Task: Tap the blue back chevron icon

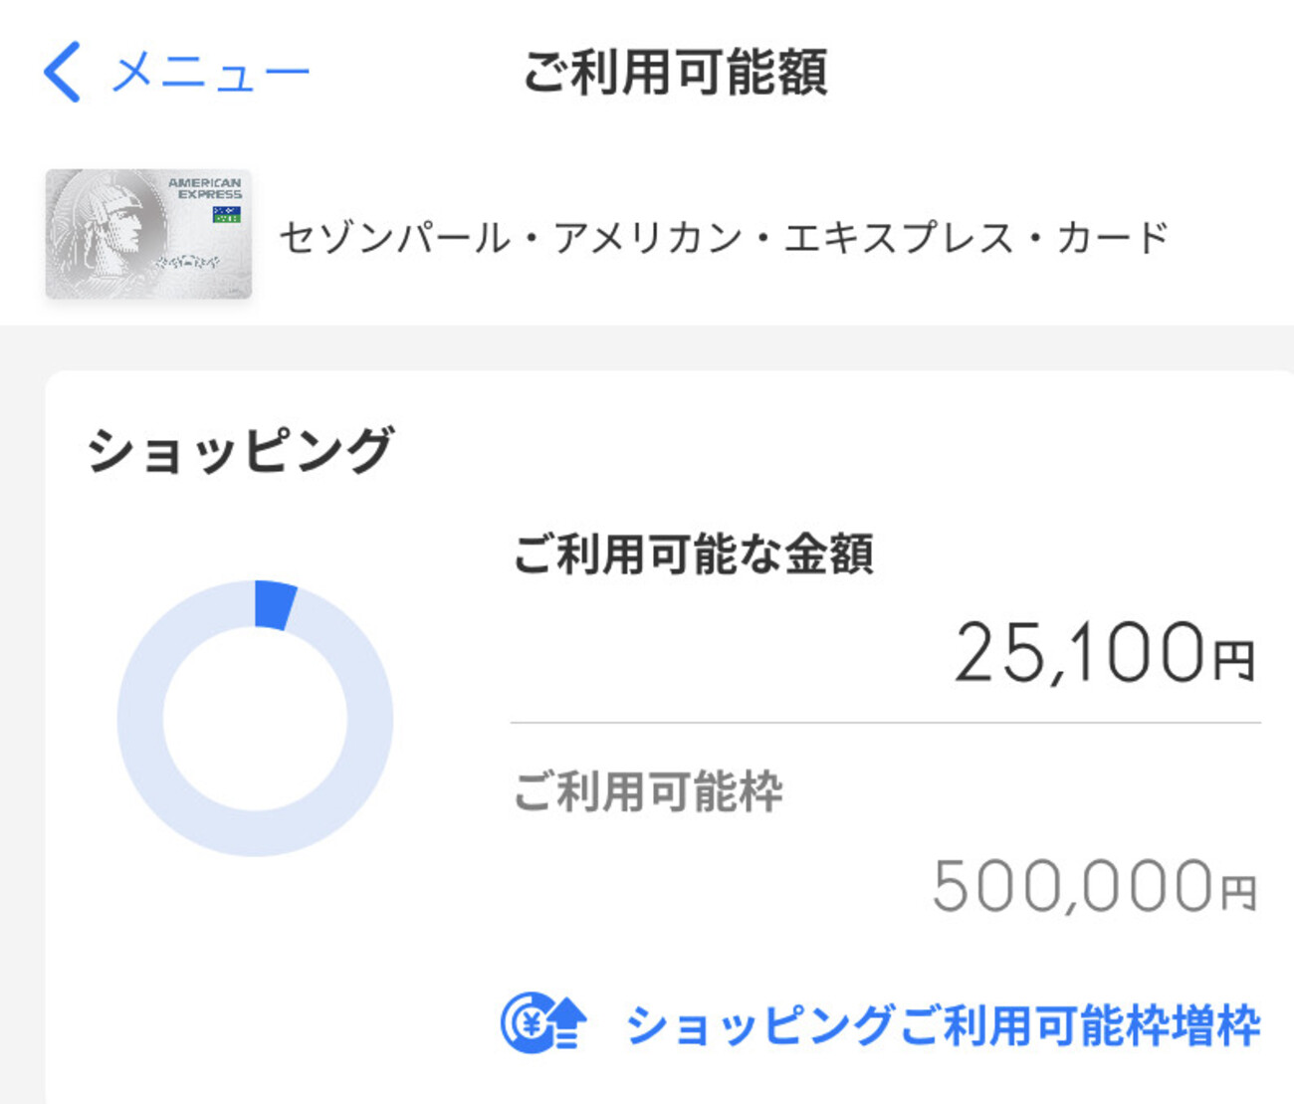Action: pos(62,73)
